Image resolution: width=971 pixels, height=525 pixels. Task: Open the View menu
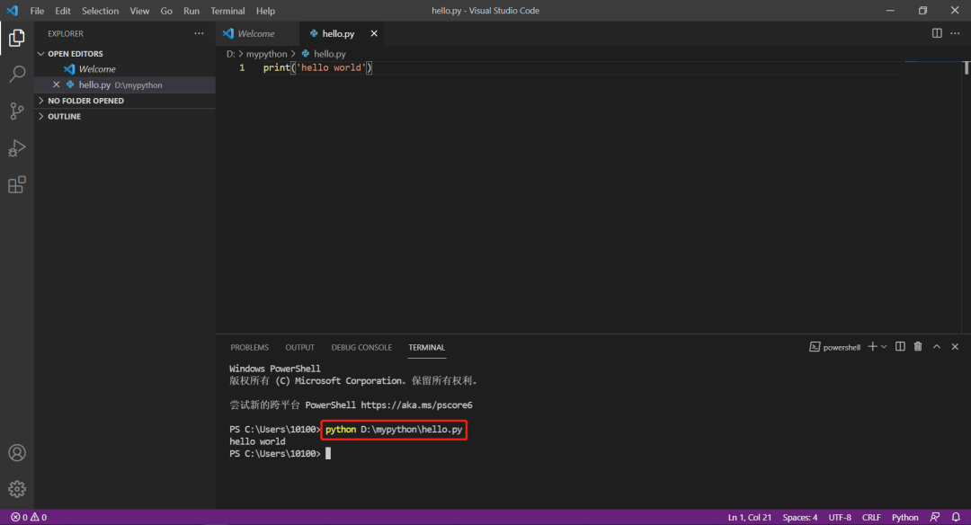[139, 11]
